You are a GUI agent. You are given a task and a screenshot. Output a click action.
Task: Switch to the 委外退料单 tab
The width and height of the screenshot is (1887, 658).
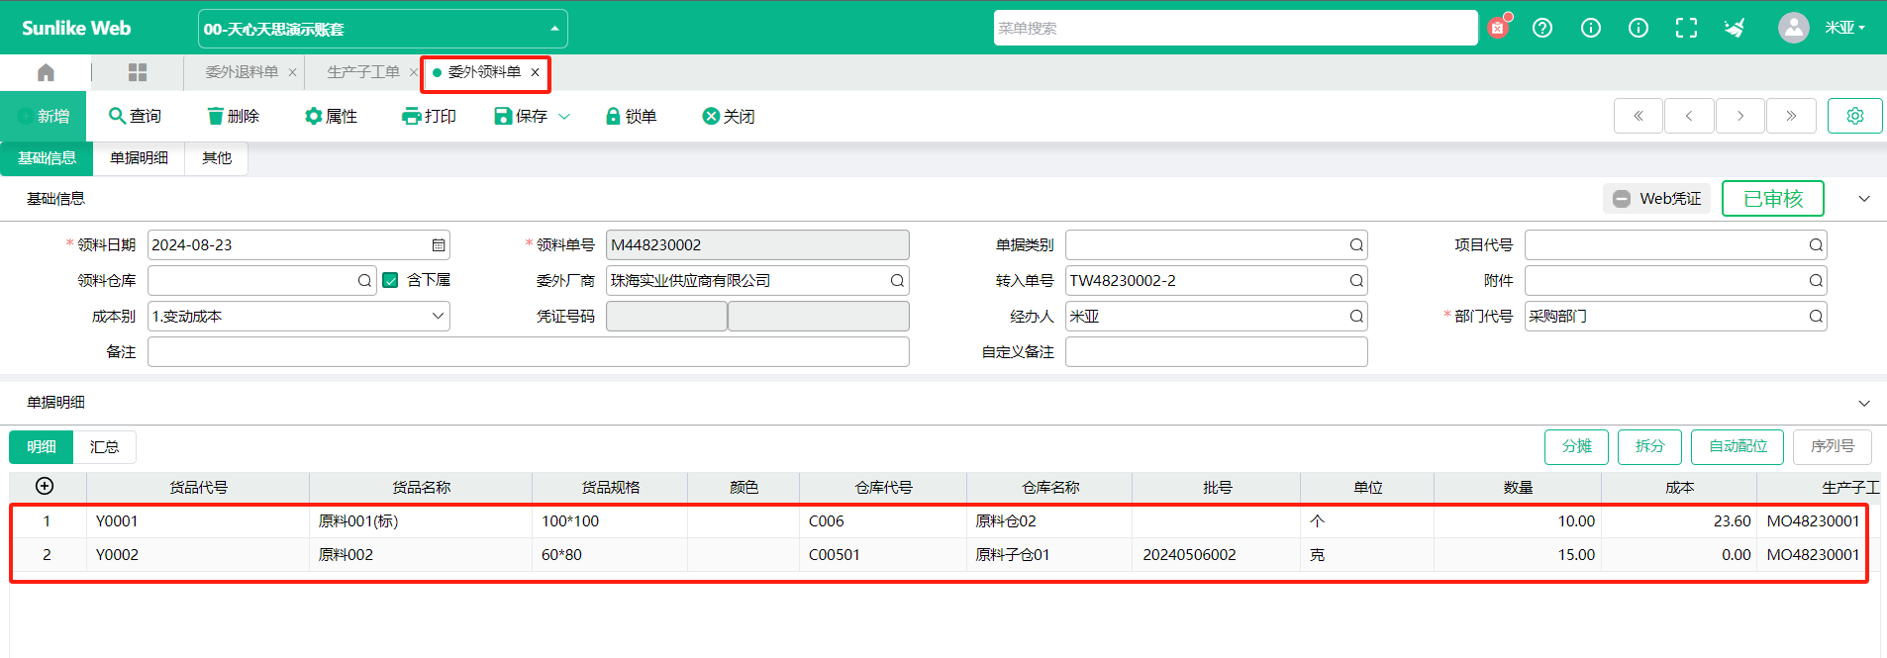pyautogui.click(x=242, y=72)
